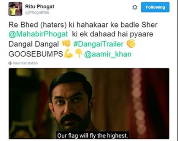Viewport: 178px width, 141px height.
Task: Open the attached Dangal trailer image
Action: click(89, 104)
